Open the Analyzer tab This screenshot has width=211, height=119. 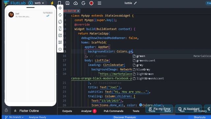coord(89,111)
